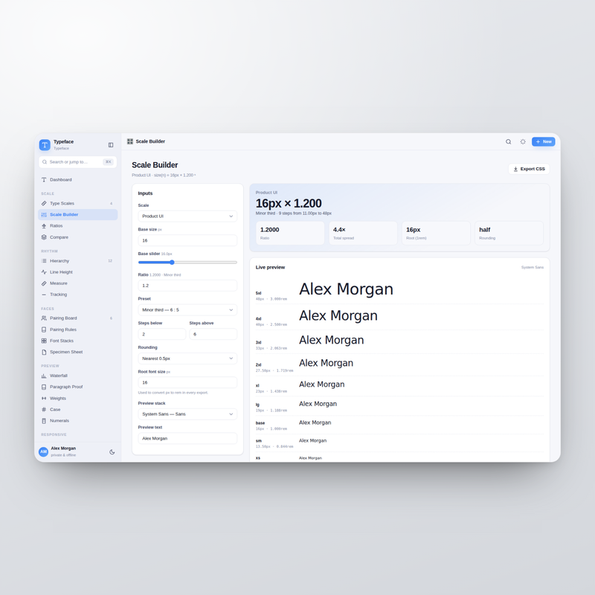Screen dimensions: 595x595
Task: Click the AM user avatar
Action: [x=44, y=451]
